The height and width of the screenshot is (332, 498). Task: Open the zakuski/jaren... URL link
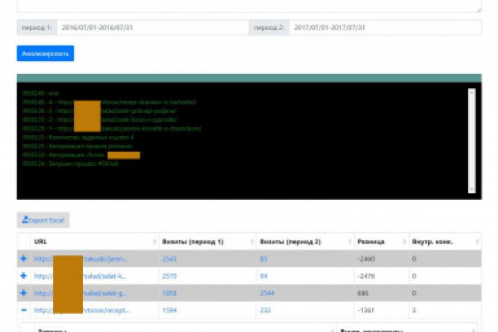pos(80,259)
